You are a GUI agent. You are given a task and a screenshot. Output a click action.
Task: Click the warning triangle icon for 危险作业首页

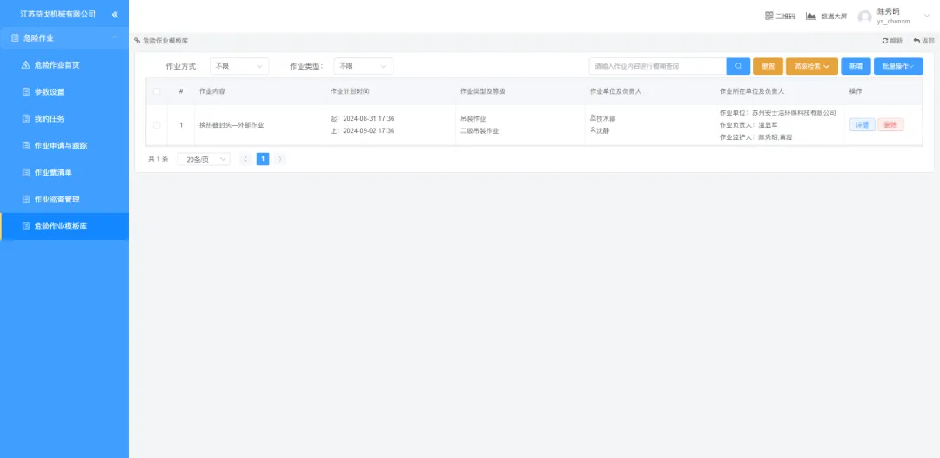pyautogui.click(x=26, y=64)
